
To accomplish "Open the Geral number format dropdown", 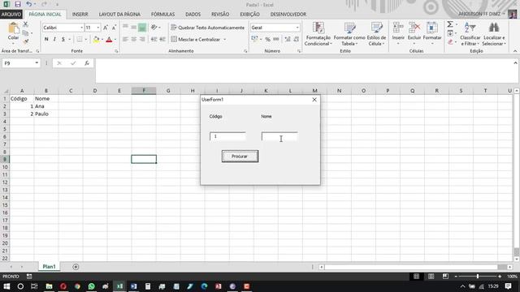I will [x=297, y=28].
